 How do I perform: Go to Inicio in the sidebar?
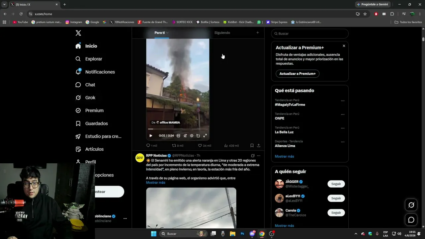tap(86, 46)
